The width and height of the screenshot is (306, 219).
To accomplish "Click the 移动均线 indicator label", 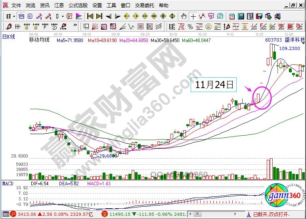I will [x=40, y=40].
